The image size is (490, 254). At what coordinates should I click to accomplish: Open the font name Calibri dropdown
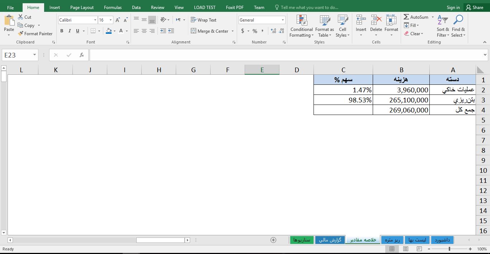coord(95,20)
